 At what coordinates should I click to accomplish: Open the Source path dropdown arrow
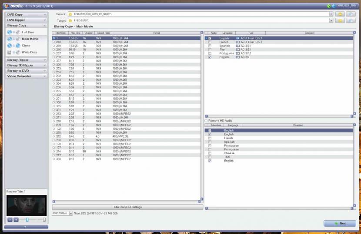coord(331,14)
